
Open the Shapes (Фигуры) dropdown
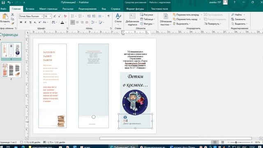click(147, 24)
